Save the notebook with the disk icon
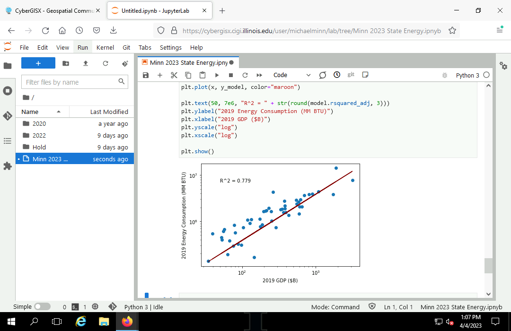 146,75
